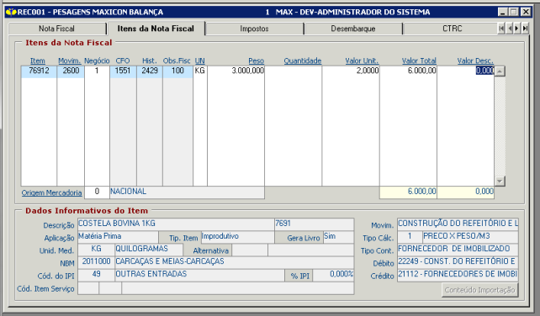This screenshot has width=540, height=316.
Task: Click the vertical scrollbar track of items grid
Action: pyautogui.click(x=500, y=126)
